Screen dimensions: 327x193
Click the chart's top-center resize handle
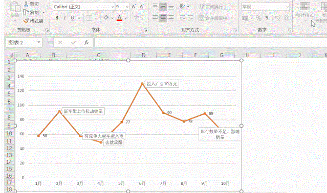point(128,60)
